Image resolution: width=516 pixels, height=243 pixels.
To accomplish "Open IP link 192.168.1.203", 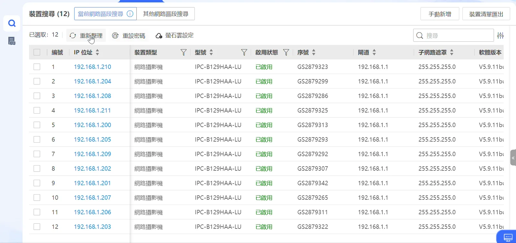I will click(92, 227).
